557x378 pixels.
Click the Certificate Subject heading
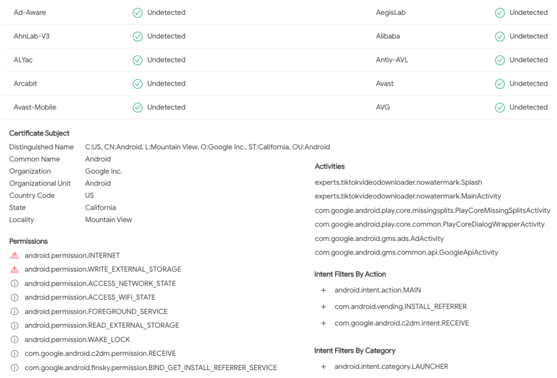pos(39,133)
